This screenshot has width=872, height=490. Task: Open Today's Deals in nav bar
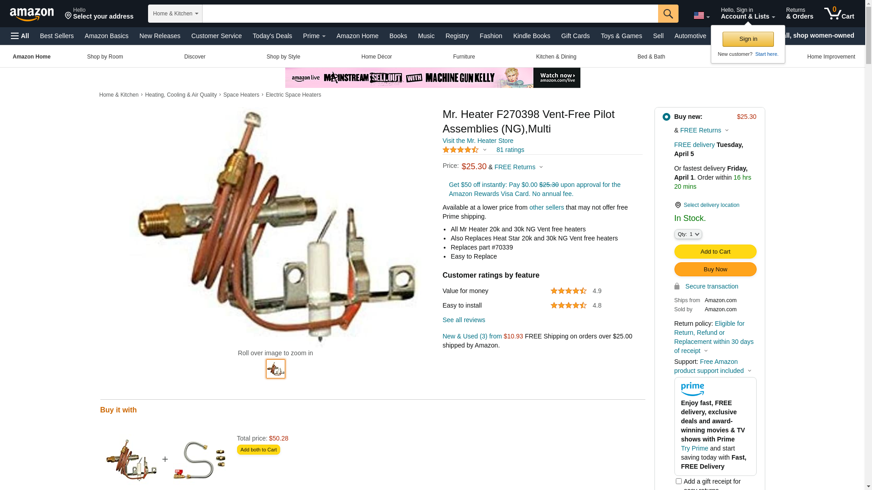(x=272, y=36)
